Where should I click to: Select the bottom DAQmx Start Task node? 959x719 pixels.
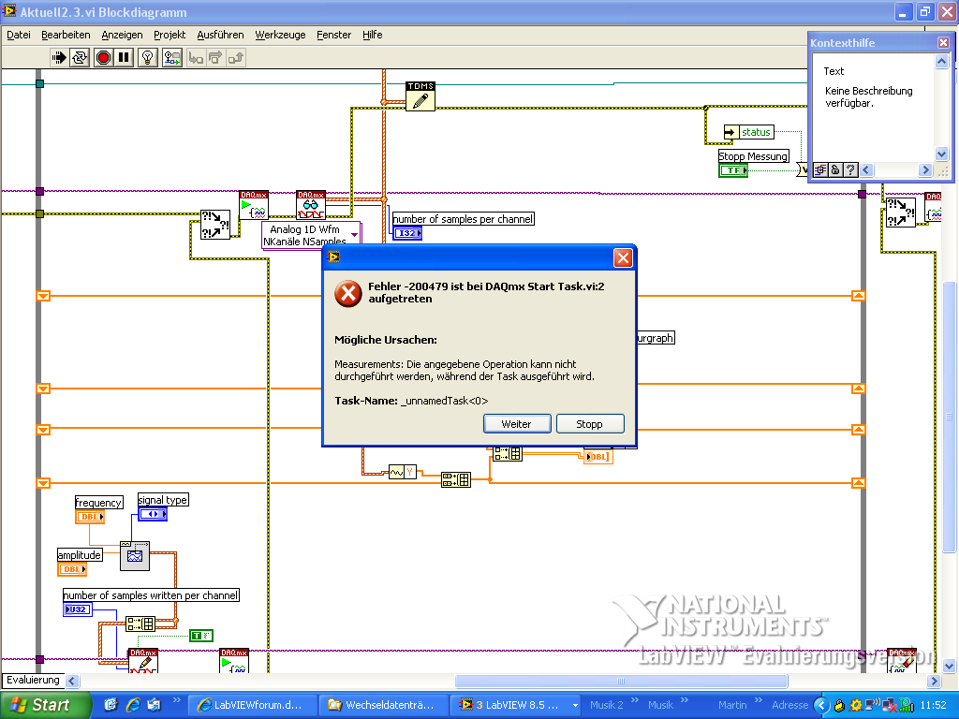pos(234,661)
